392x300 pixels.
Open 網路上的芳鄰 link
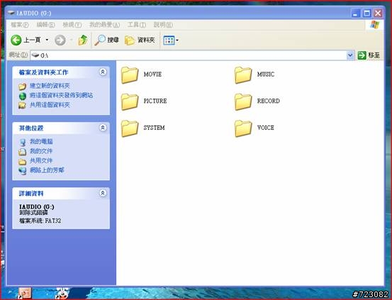[x=47, y=170]
